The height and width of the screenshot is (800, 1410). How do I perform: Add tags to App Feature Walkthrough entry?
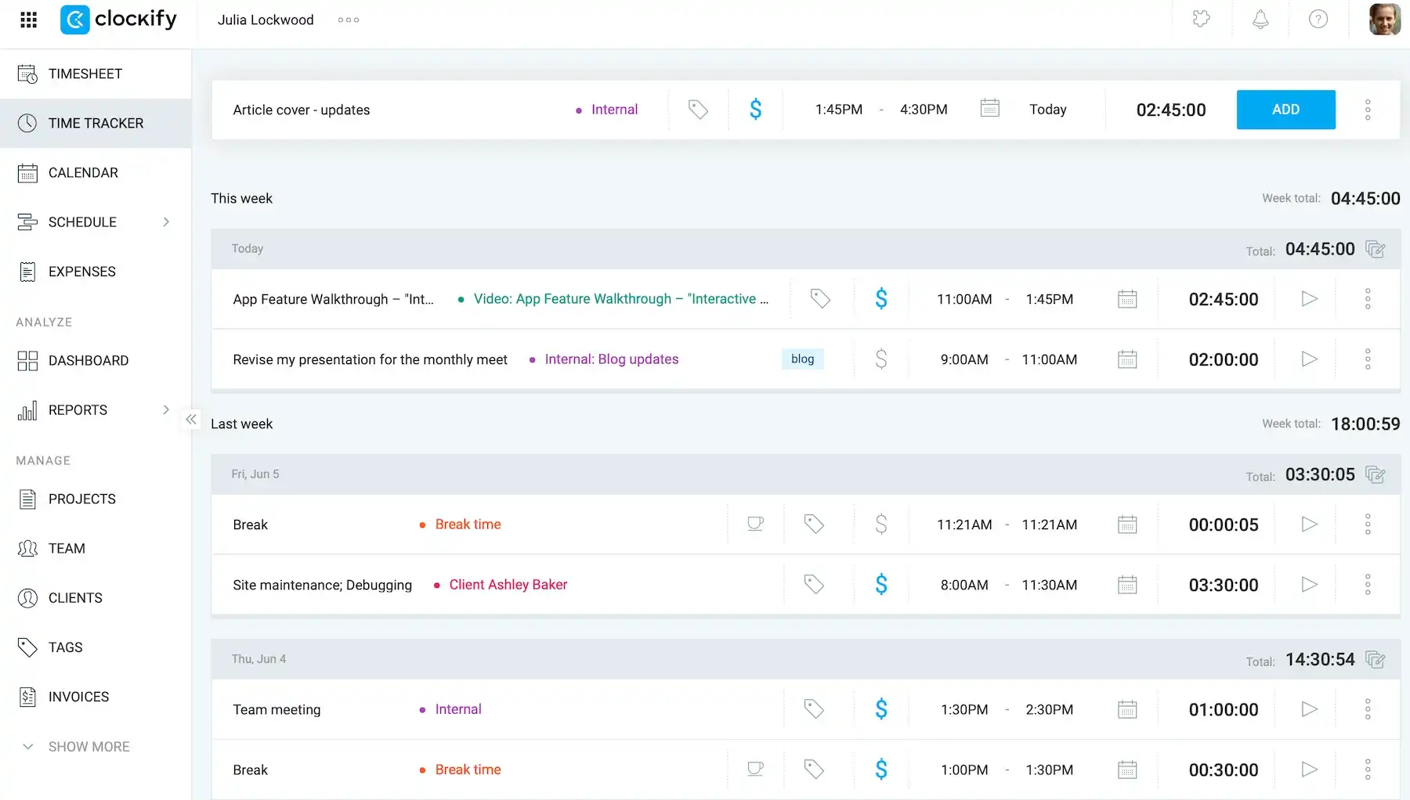point(820,298)
